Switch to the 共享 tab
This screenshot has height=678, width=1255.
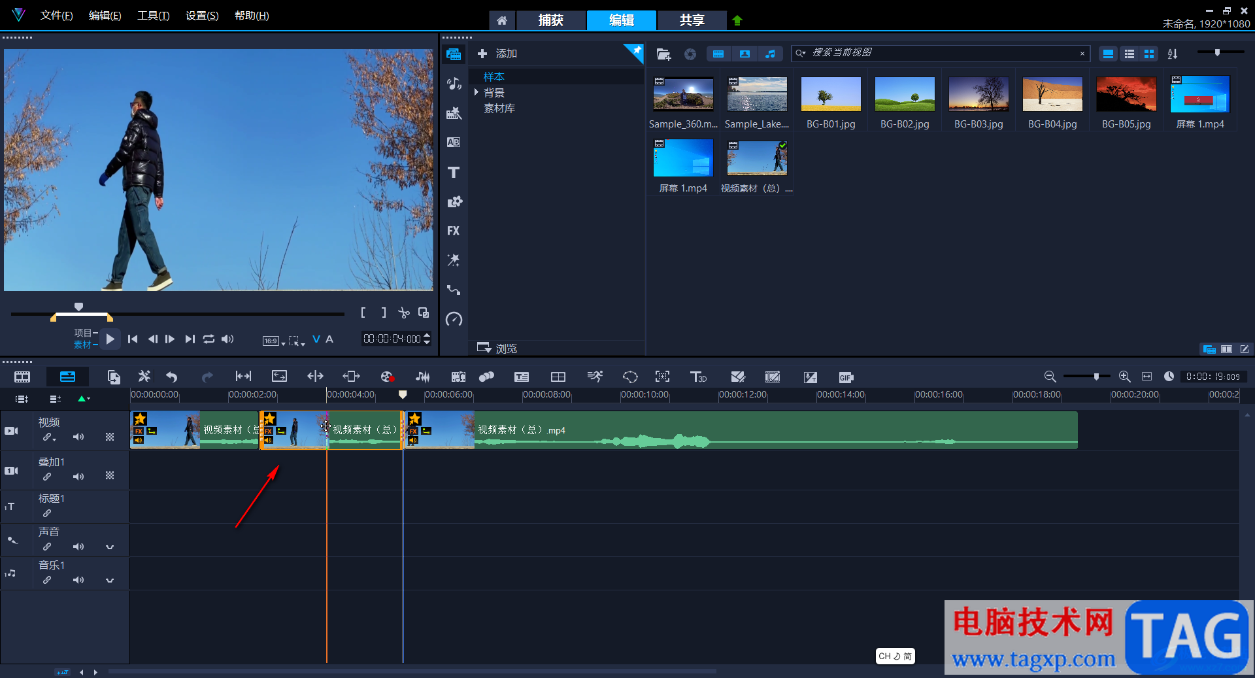coord(692,20)
